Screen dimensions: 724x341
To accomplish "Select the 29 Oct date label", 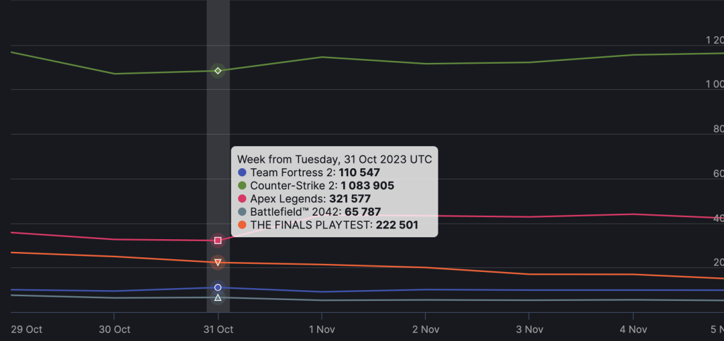I will point(27,329).
